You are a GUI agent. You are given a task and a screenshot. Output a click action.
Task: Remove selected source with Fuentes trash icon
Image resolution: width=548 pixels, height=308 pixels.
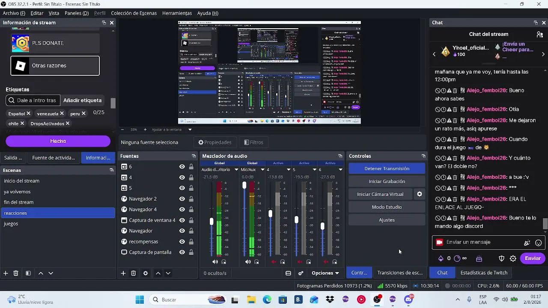pyautogui.click(x=134, y=273)
